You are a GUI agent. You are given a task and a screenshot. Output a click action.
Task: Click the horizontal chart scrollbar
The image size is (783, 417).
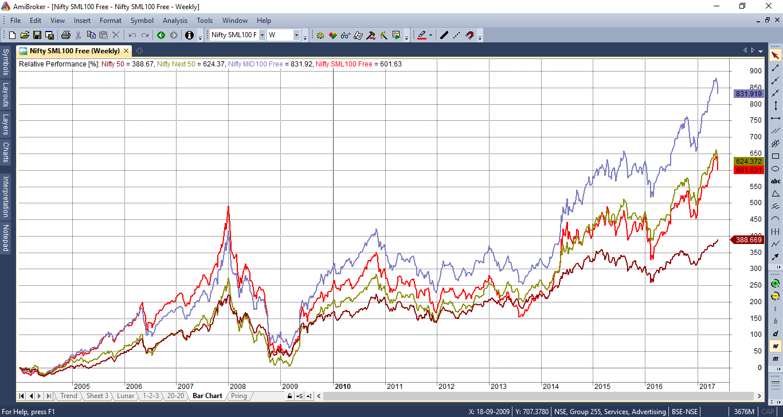(540, 396)
